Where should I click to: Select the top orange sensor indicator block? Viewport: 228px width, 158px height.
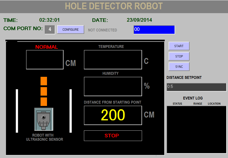[44, 81]
